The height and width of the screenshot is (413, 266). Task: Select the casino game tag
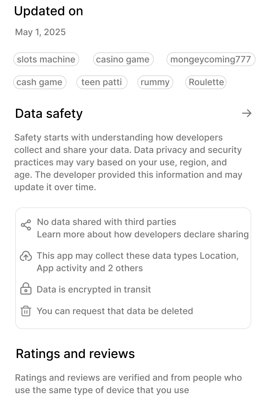[123, 59]
